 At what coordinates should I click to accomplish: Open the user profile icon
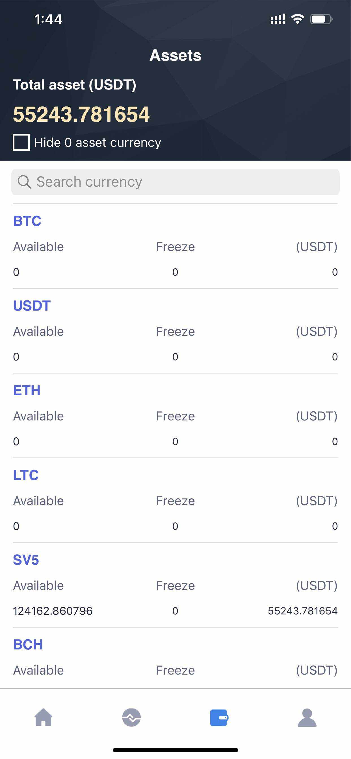pos(307,717)
